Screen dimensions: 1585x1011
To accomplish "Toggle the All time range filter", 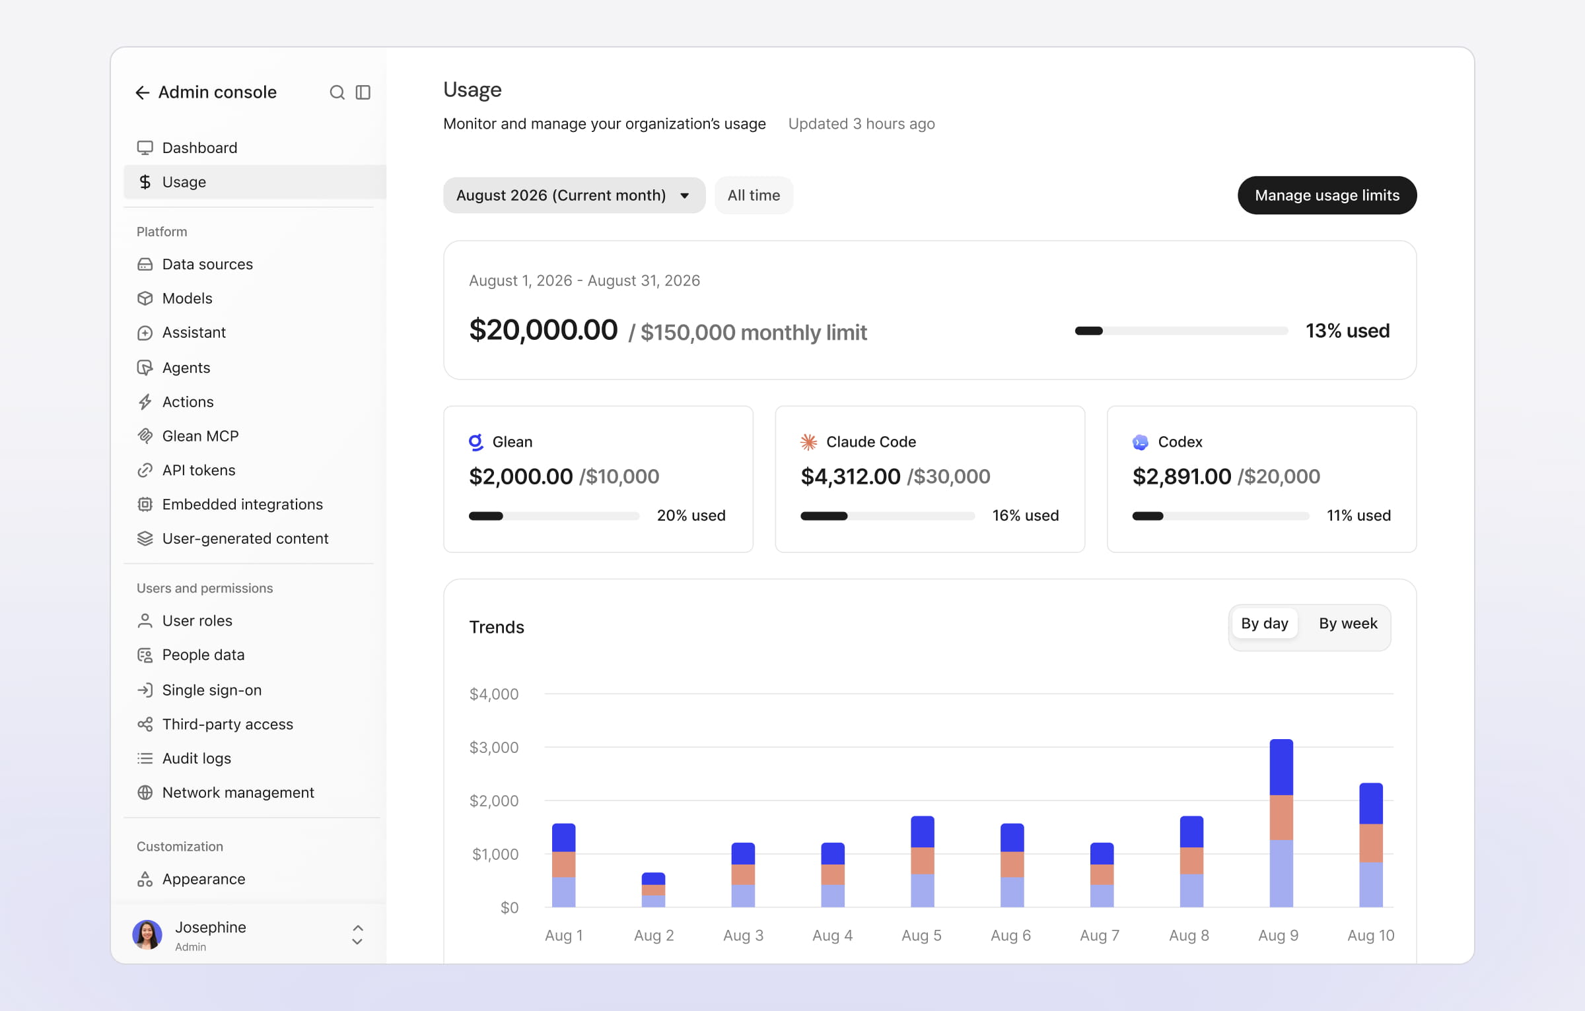I will point(754,195).
